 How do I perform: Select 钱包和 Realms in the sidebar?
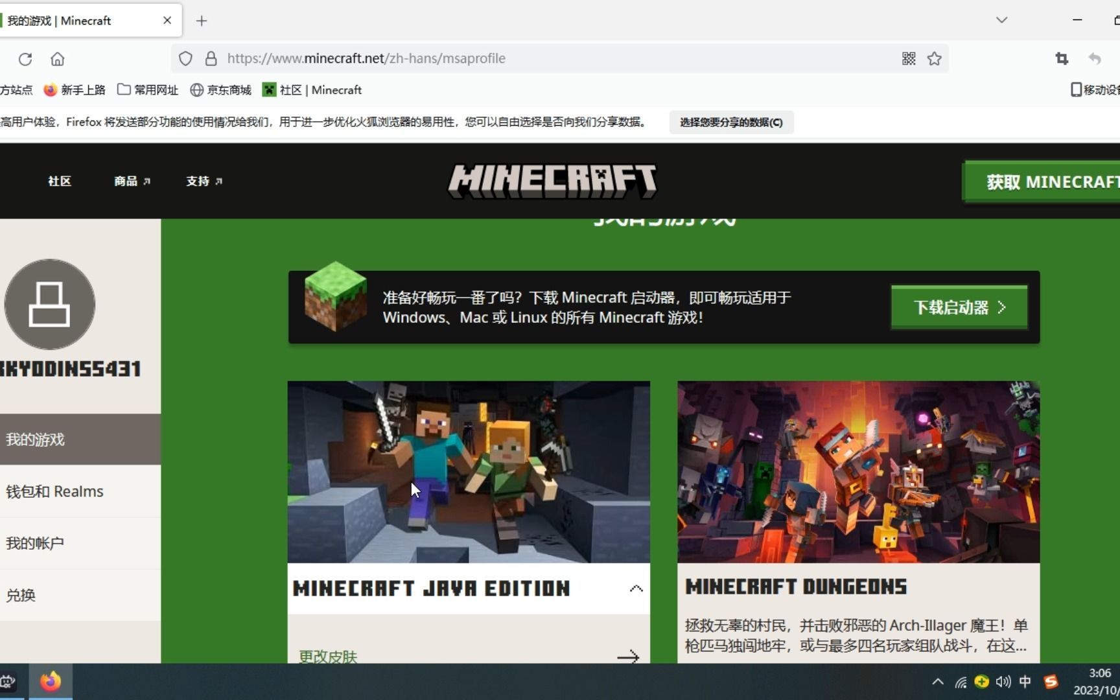tap(80, 491)
